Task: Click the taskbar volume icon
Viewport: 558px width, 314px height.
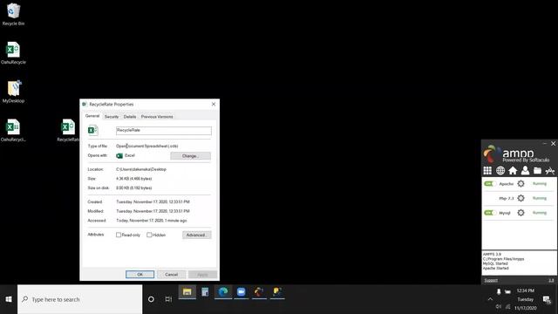Action: point(499,306)
